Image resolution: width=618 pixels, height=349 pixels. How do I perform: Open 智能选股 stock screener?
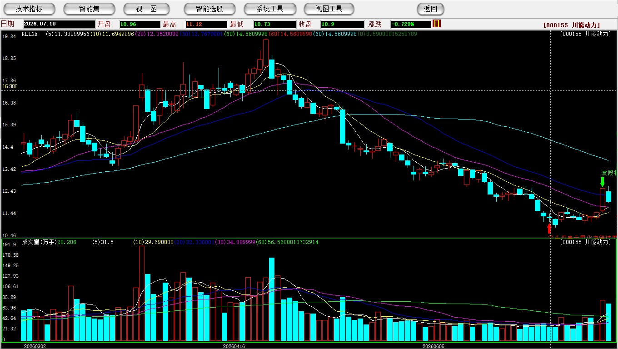[x=209, y=9]
